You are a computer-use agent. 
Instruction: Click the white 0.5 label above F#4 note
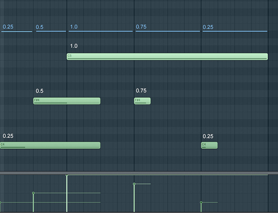[39, 91]
